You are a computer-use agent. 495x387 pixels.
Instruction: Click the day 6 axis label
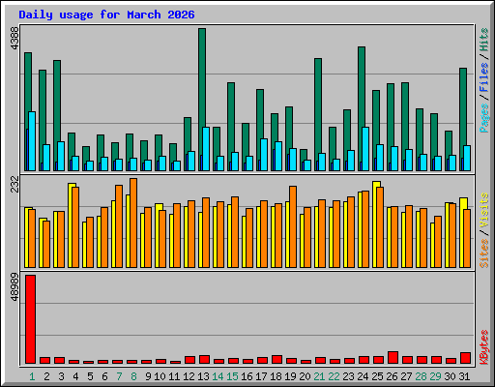[x=104, y=376]
